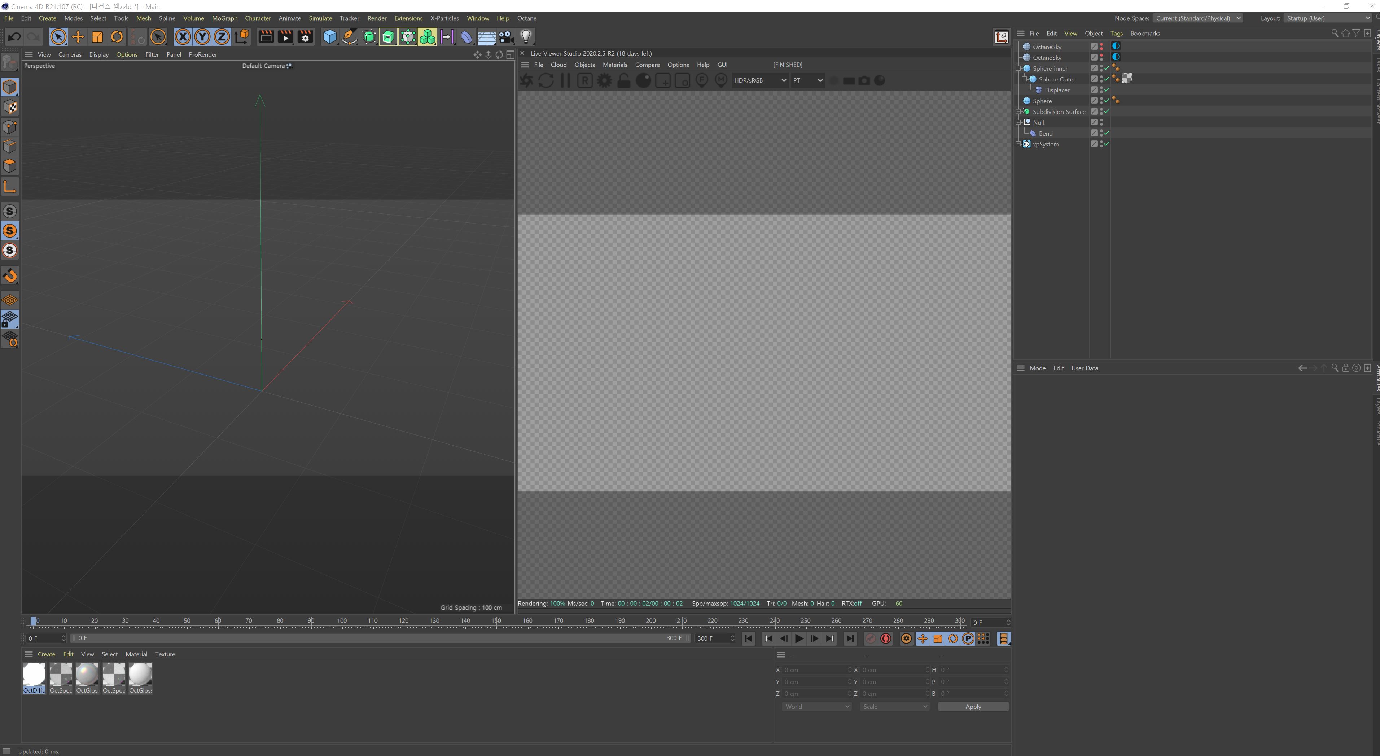
Task: Toggle X-axis lock
Action: click(x=183, y=36)
